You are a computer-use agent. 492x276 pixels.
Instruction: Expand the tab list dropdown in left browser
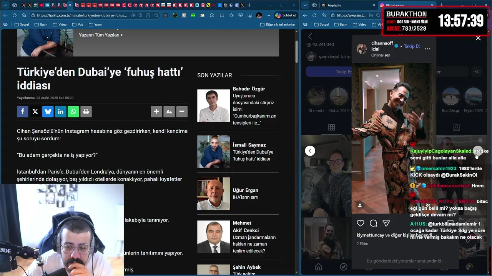pyautogui.click(x=5, y=5)
